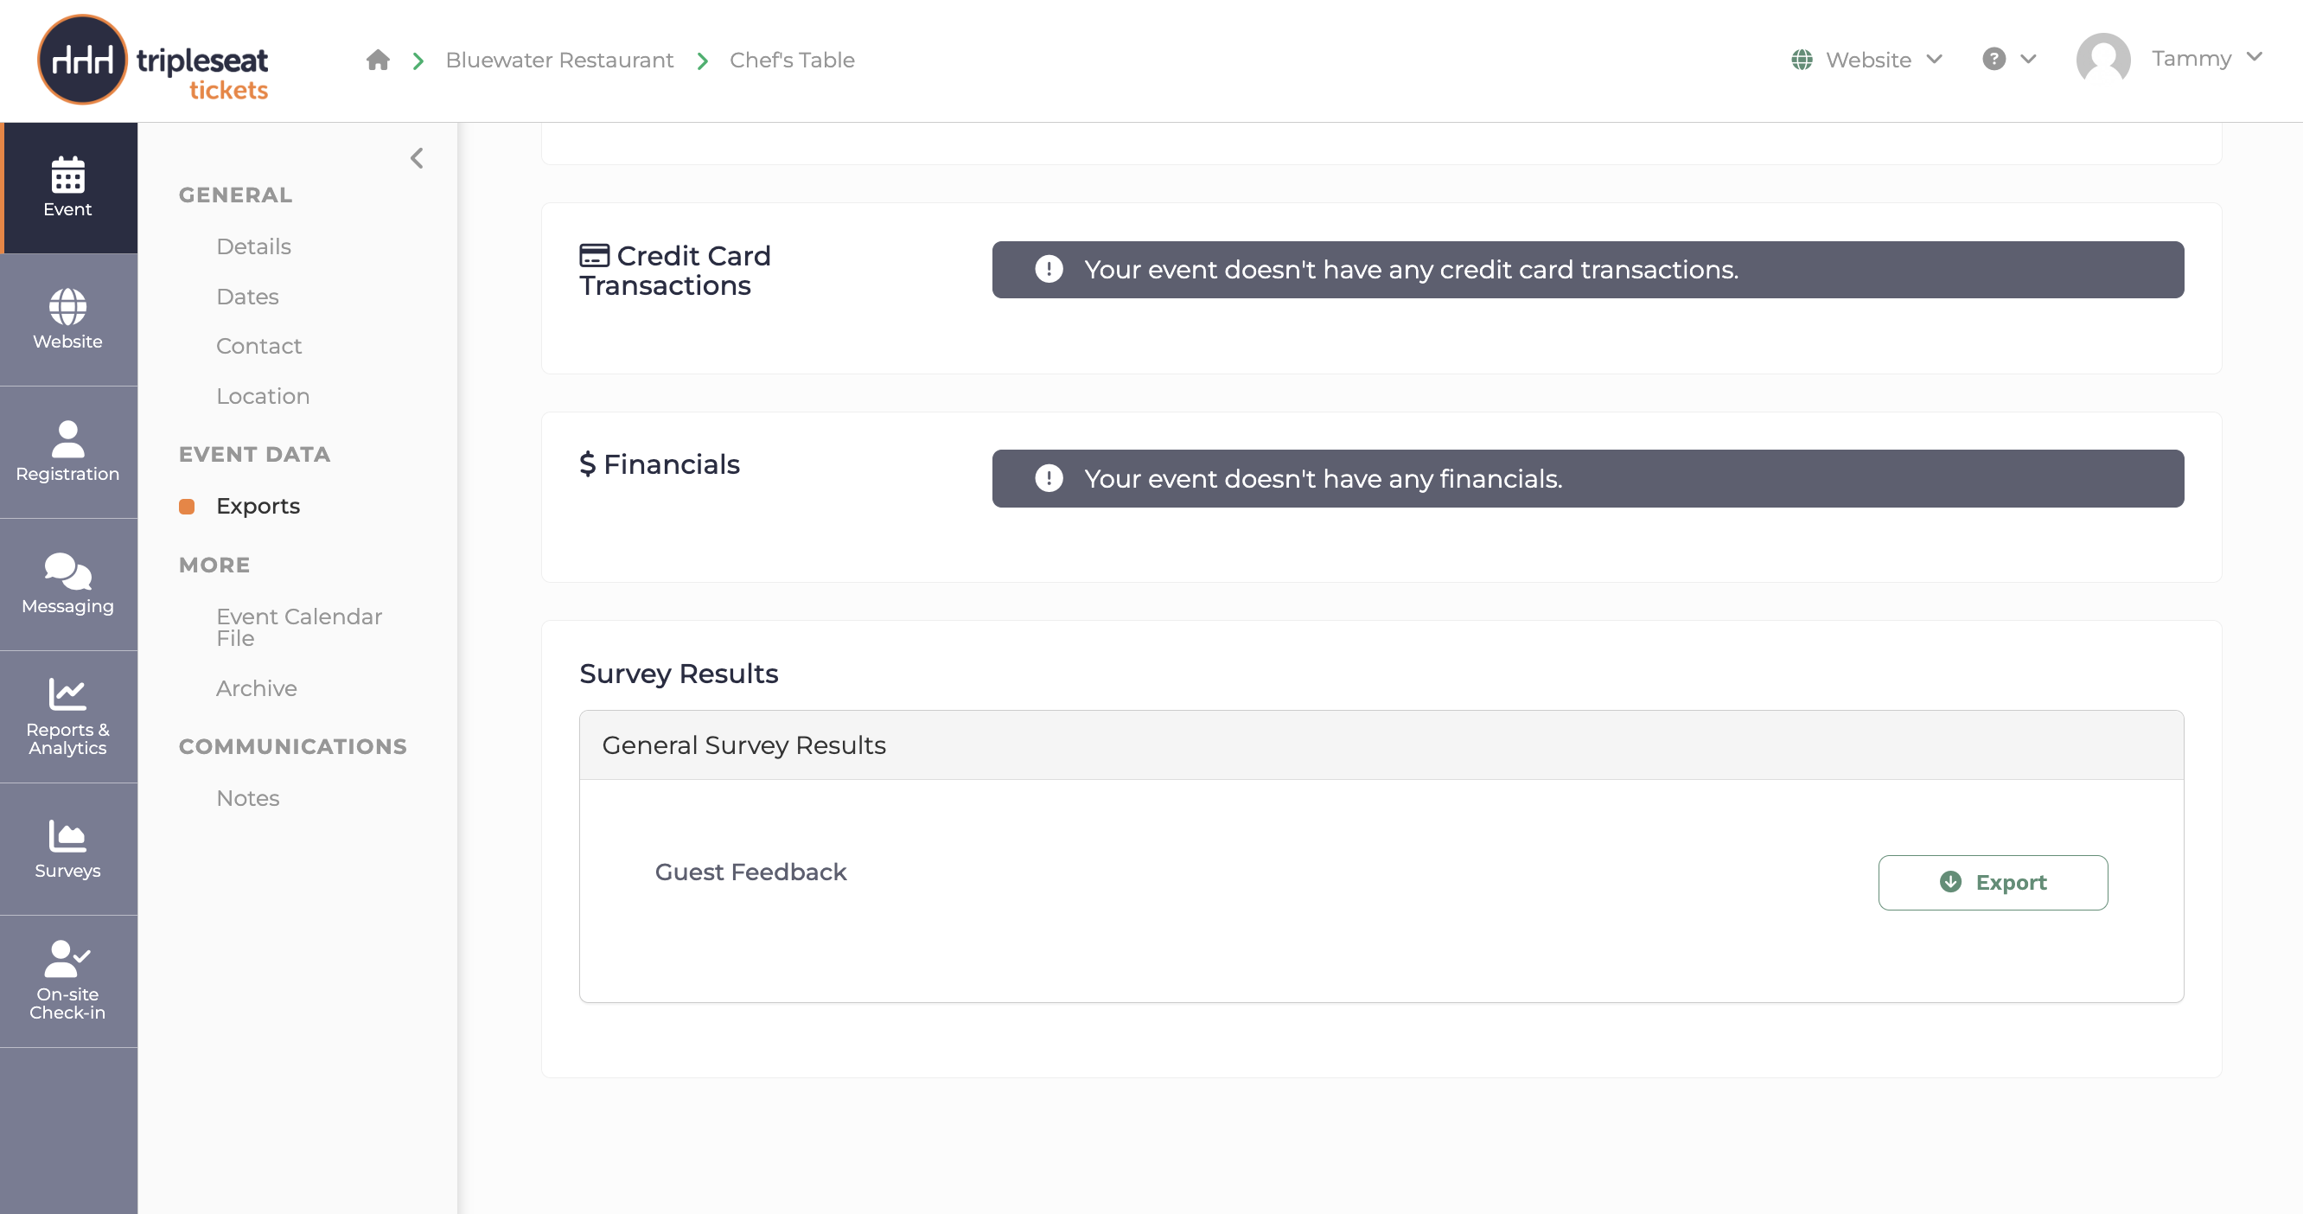The width and height of the screenshot is (2303, 1214).
Task: Click 'Your event doesn't have any financials.' text
Action: pyautogui.click(x=1324, y=479)
